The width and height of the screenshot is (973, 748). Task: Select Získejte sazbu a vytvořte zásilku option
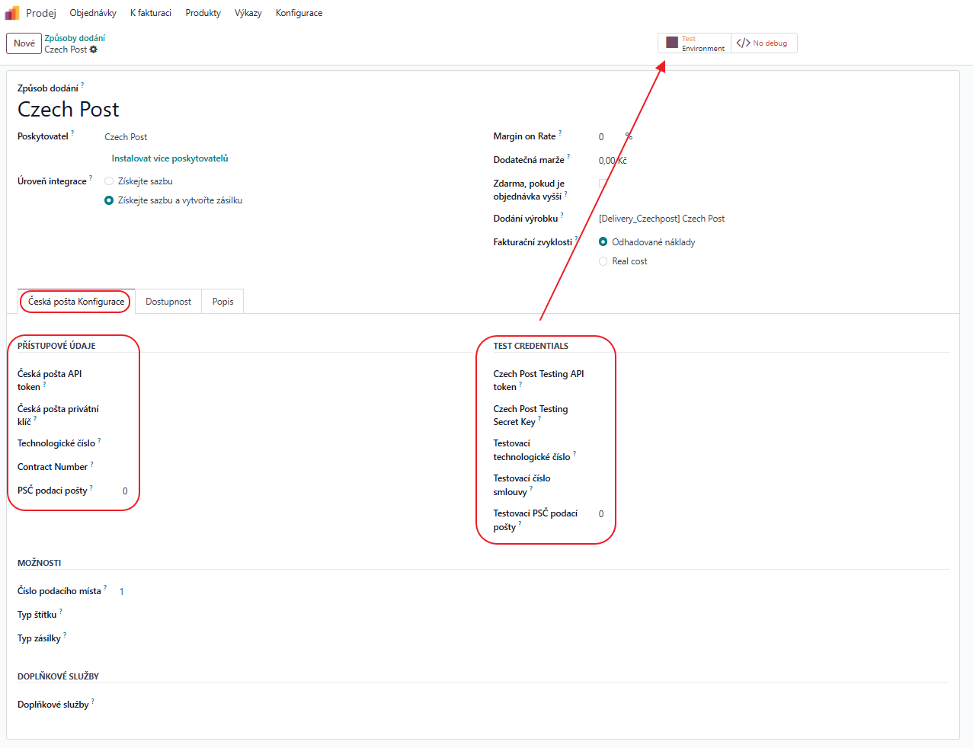pyautogui.click(x=109, y=200)
